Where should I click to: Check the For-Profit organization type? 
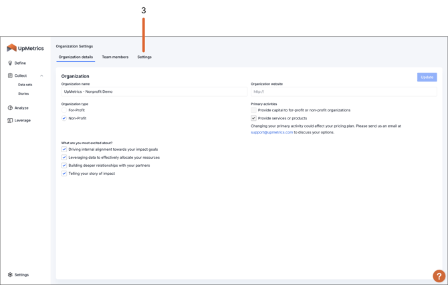(64, 110)
